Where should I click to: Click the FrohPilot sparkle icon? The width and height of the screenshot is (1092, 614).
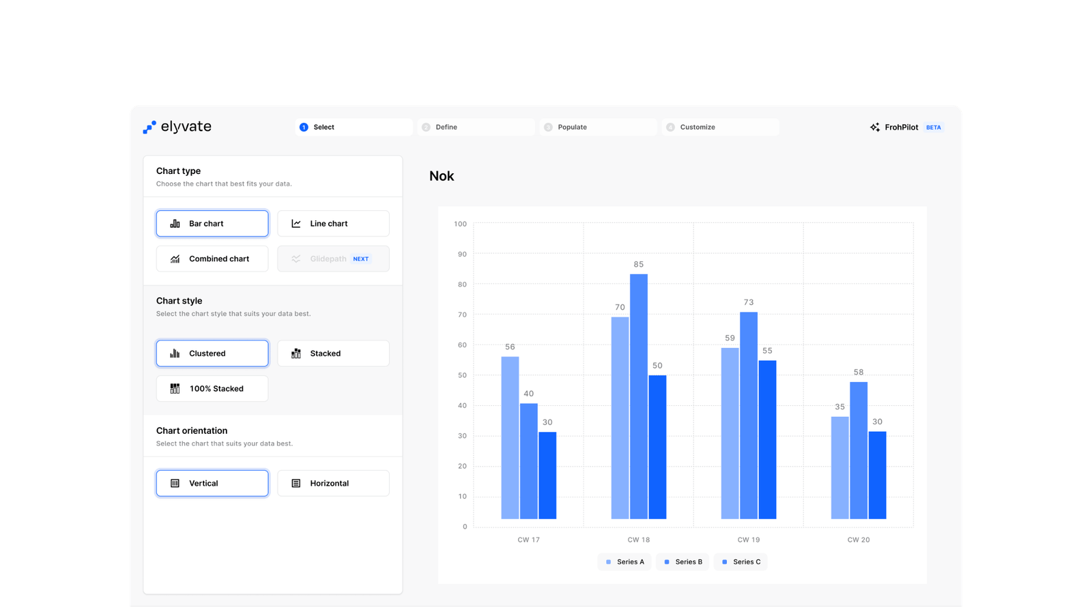tap(874, 127)
